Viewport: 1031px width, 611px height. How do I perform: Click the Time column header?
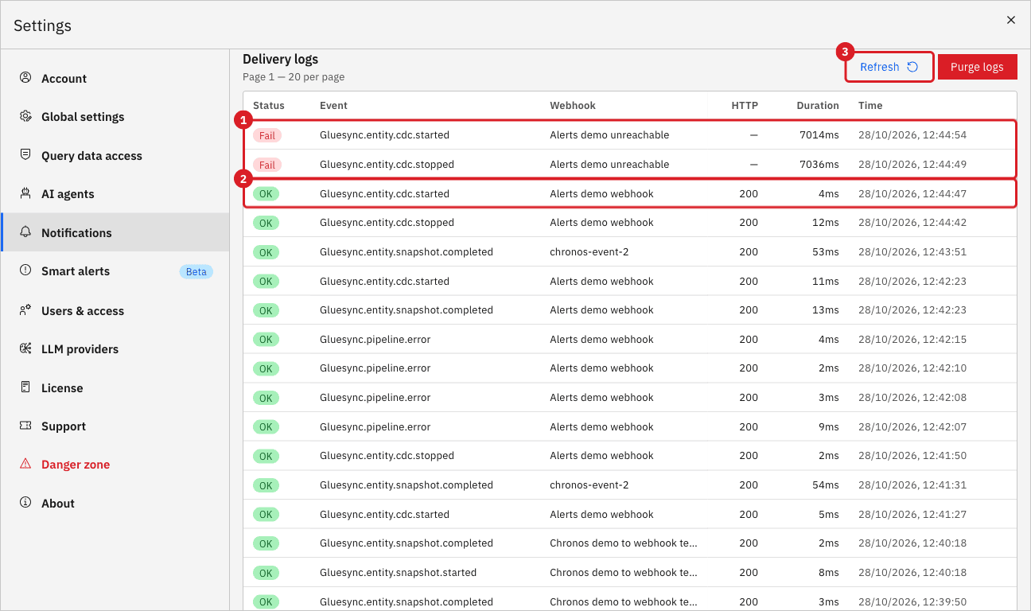pos(870,105)
